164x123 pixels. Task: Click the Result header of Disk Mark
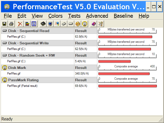[86, 68]
